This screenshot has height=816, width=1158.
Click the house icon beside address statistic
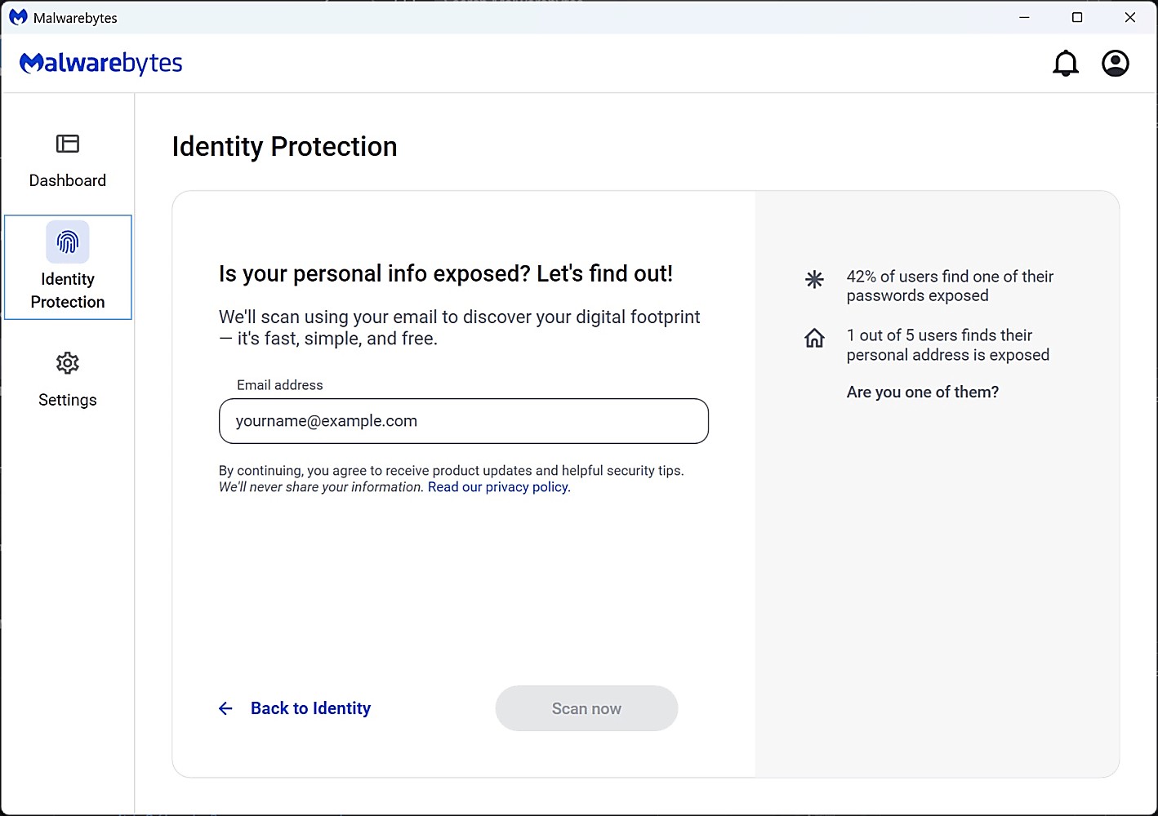[x=814, y=338]
